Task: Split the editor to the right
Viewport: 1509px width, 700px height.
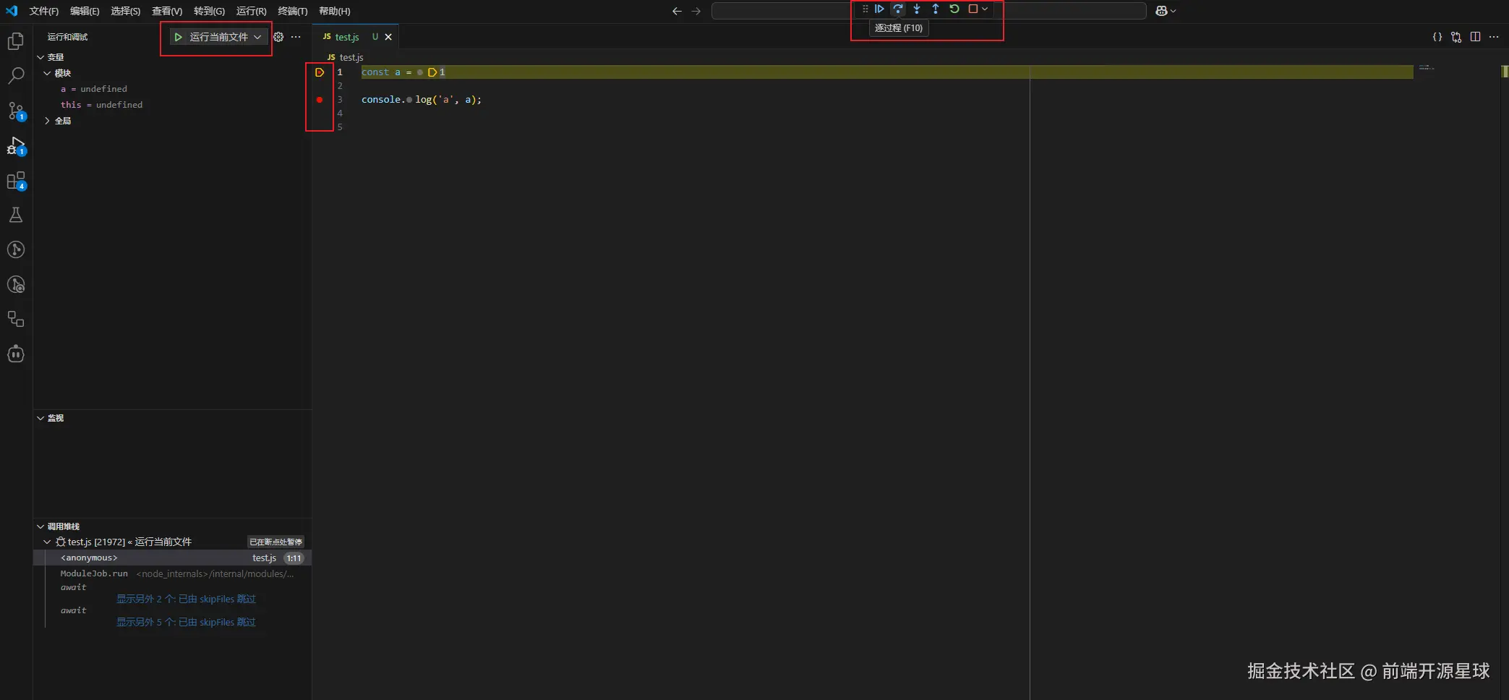Action: point(1475,37)
